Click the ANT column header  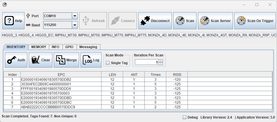point(134,74)
